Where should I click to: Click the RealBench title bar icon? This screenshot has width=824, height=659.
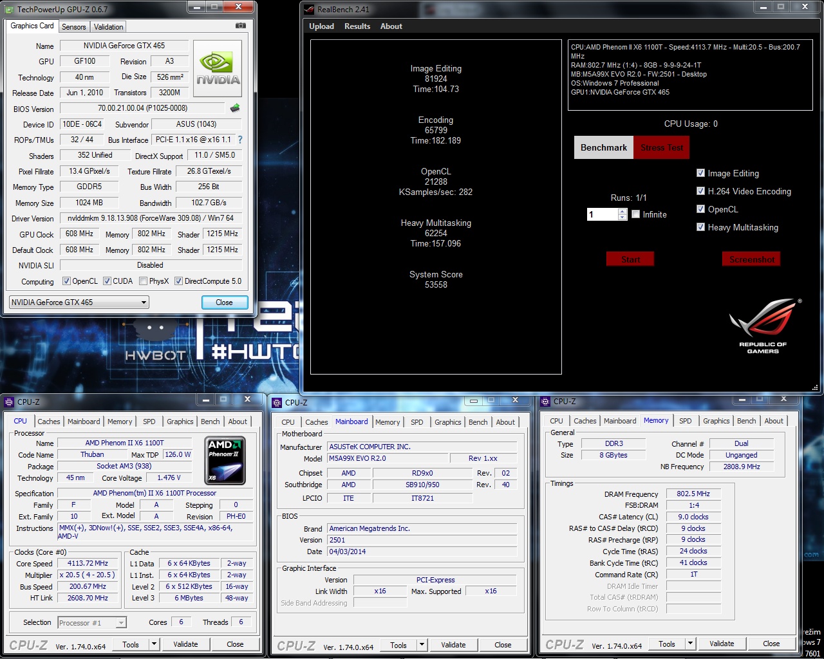(x=308, y=9)
